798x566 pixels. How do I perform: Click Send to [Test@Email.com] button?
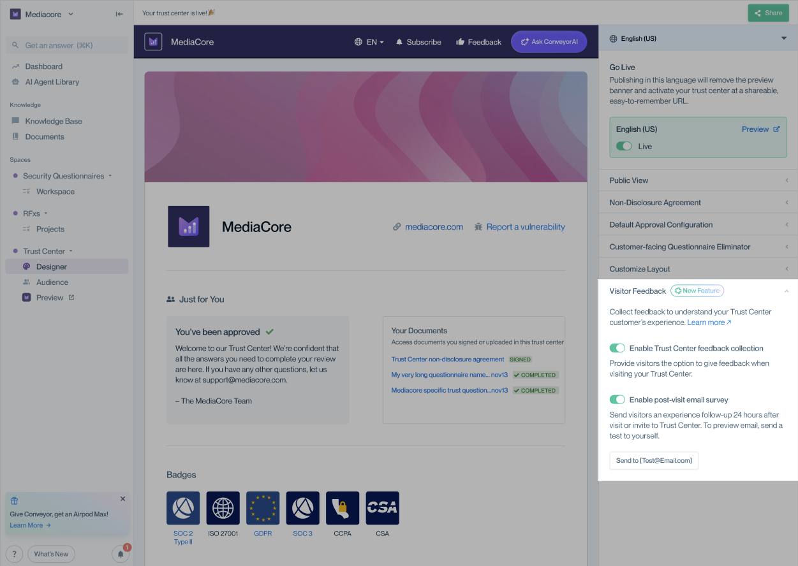tap(654, 460)
